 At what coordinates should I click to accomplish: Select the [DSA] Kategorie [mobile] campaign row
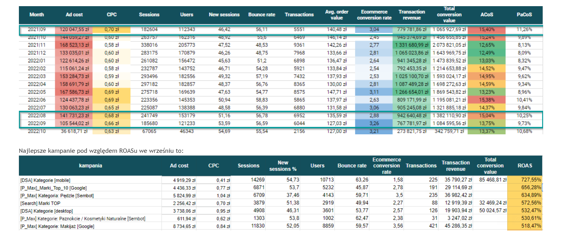click(45, 180)
